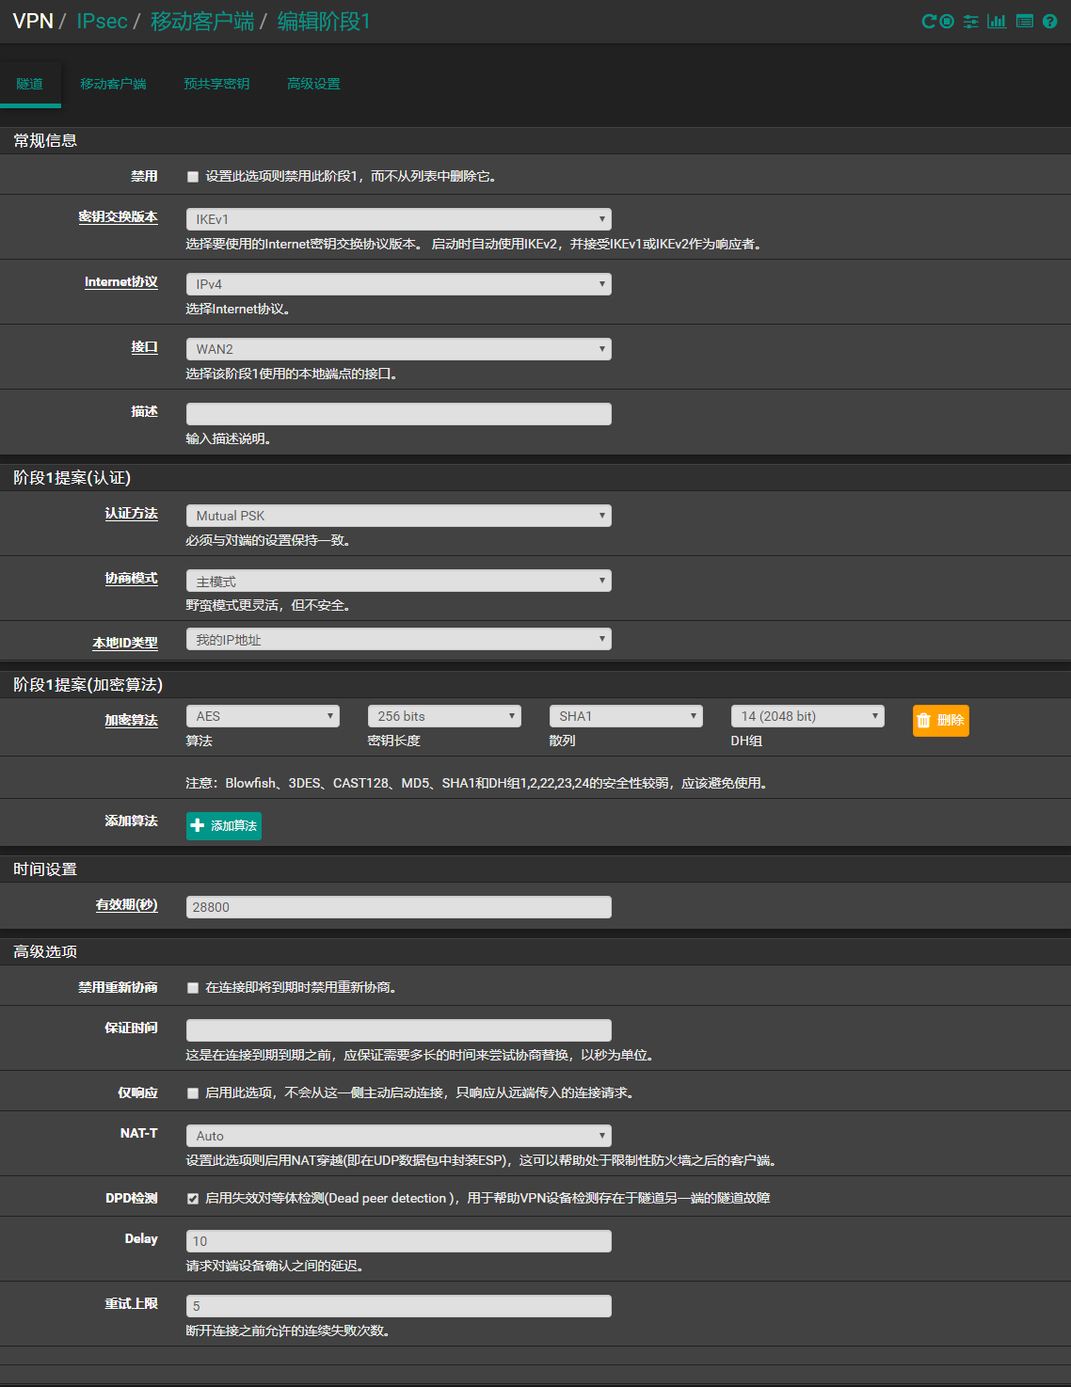1071x1387 pixels.
Task: Open the 认证方法 Mutual PSK dropdown
Action: point(398,516)
